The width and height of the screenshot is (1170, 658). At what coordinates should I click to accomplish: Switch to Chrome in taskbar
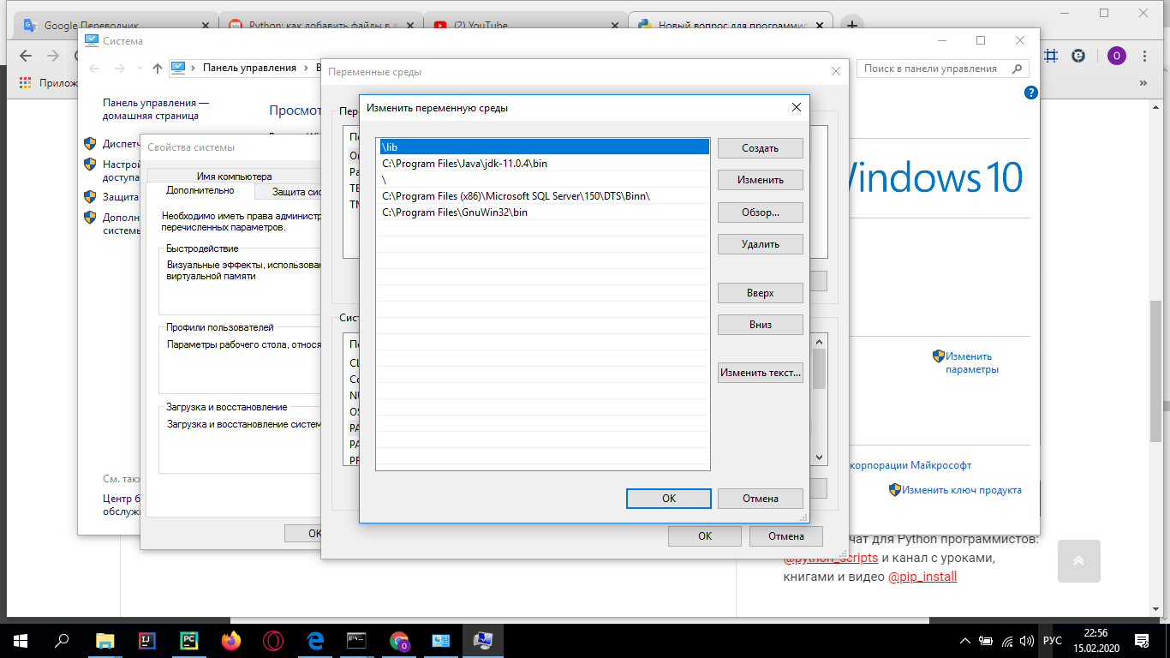click(399, 640)
